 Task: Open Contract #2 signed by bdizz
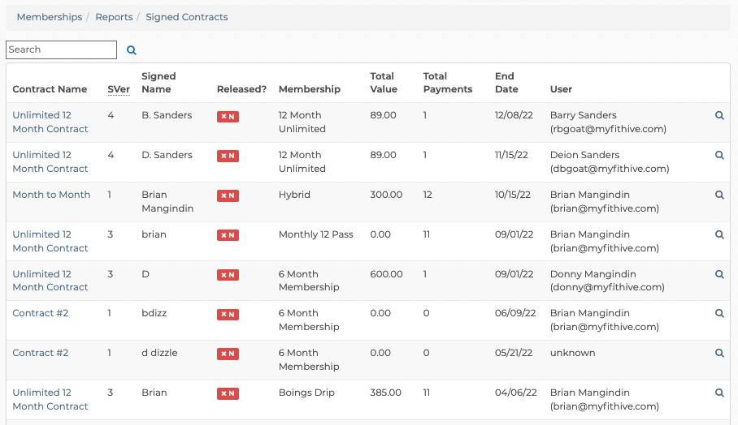(41, 313)
